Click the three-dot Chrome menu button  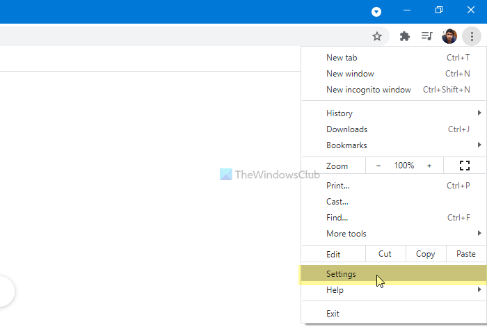click(x=472, y=36)
